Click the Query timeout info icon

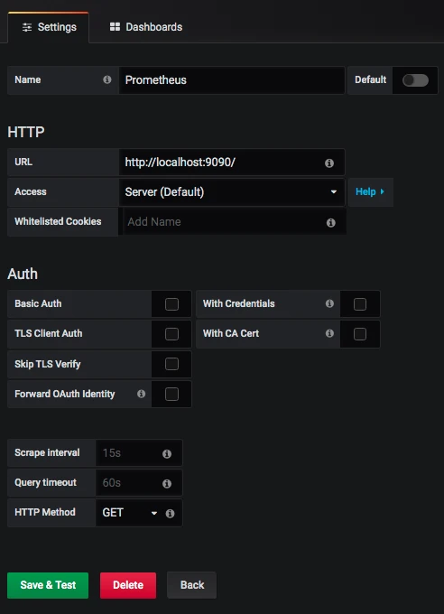pos(167,483)
